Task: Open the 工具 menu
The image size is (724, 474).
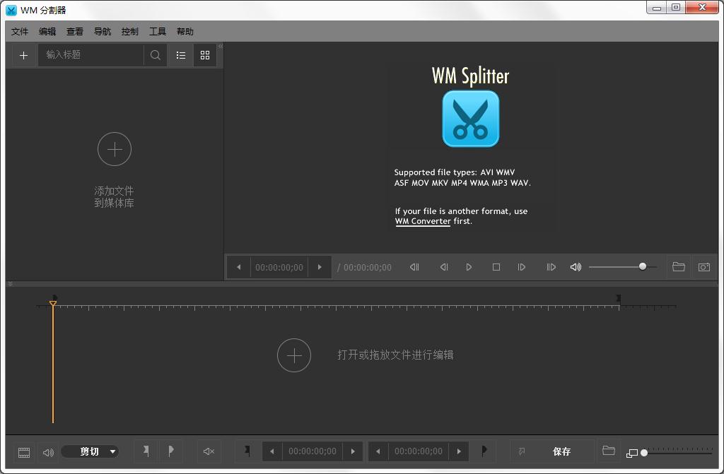Action: click(158, 32)
